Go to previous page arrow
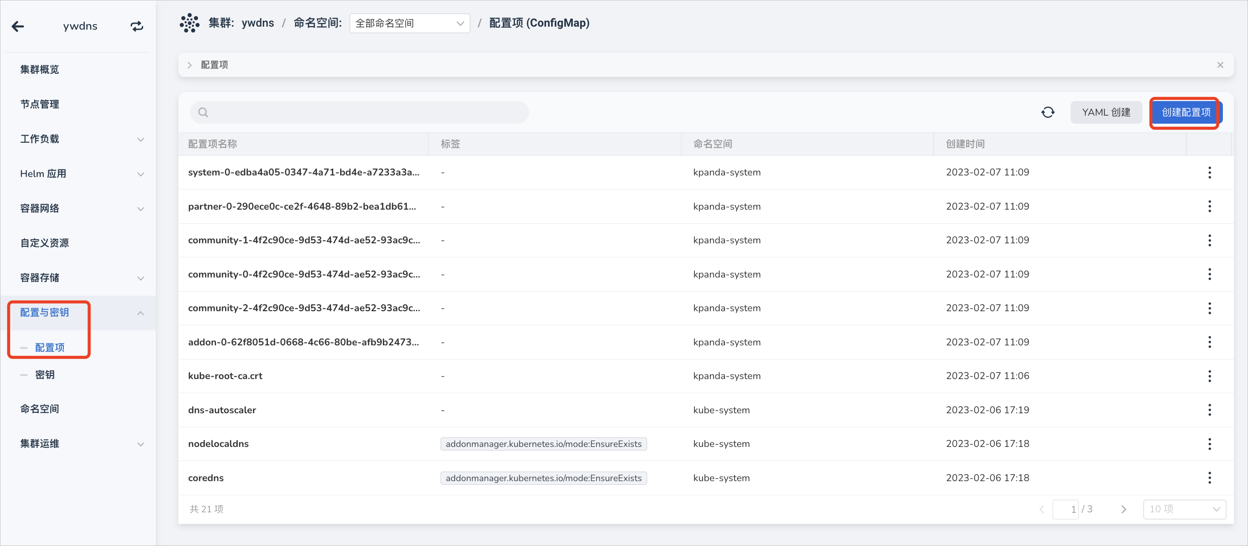 [1042, 509]
